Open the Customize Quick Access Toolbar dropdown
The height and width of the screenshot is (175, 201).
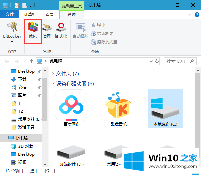click(30, 6)
